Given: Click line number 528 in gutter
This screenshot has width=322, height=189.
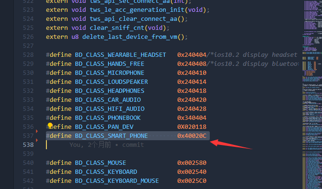Looking at the screenshot, I should (28, 55).
